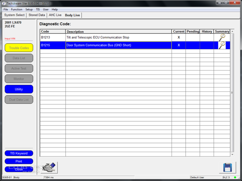Open the File menu
The image size is (242, 181).
[6, 9]
